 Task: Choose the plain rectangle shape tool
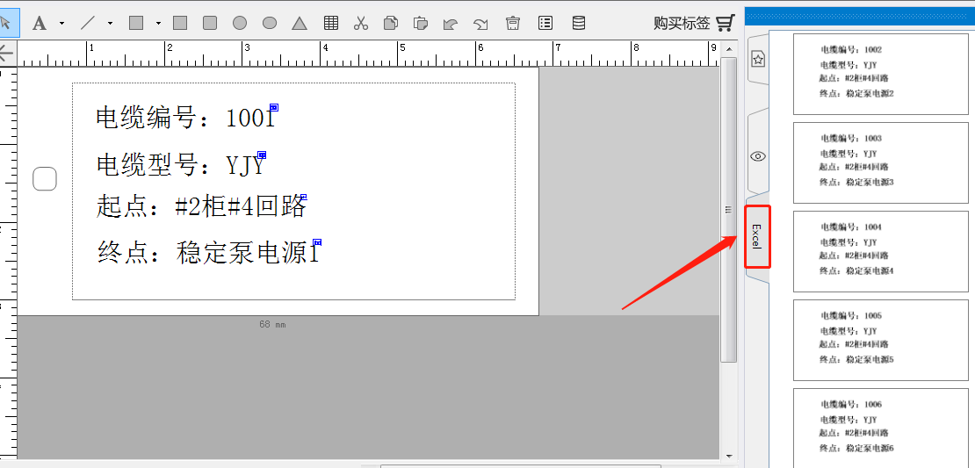coord(180,24)
